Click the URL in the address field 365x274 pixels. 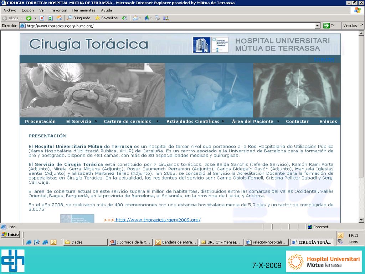60,26
